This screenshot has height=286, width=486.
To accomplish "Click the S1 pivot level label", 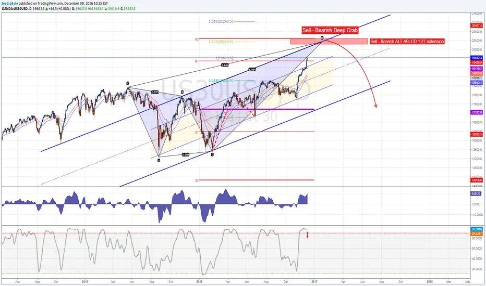I will pyautogui.click(x=197, y=132).
